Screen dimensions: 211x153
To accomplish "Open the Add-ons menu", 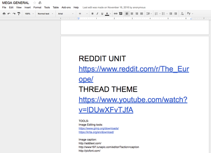I will click(x=66, y=7).
